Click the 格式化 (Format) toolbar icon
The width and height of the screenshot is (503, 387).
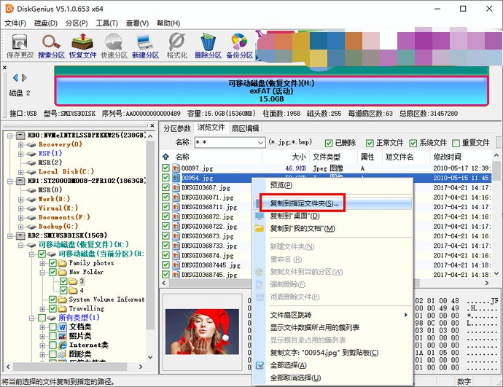[x=176, y=46]
